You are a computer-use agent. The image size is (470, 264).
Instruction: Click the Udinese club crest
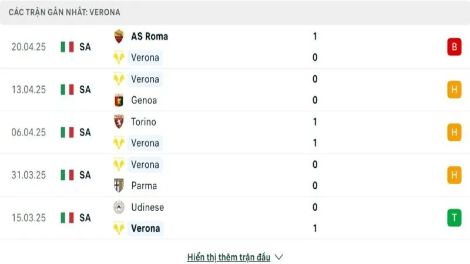click(x=119, y=207)
